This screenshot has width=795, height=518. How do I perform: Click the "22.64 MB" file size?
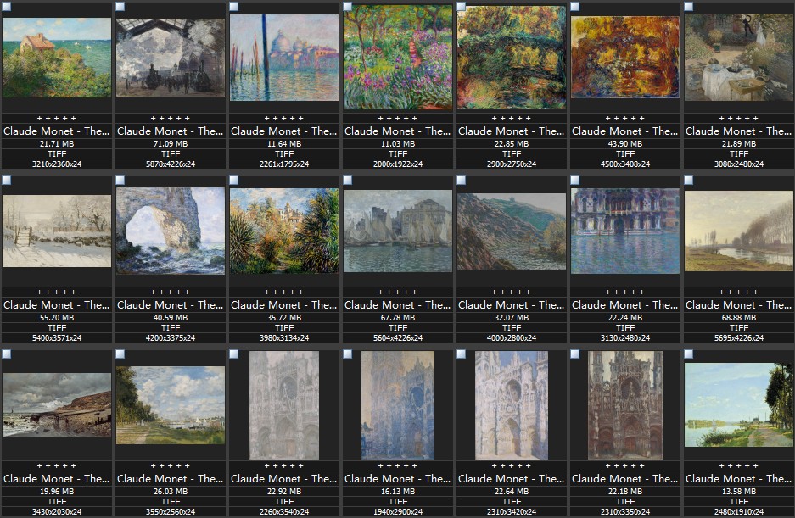[512, 492]
